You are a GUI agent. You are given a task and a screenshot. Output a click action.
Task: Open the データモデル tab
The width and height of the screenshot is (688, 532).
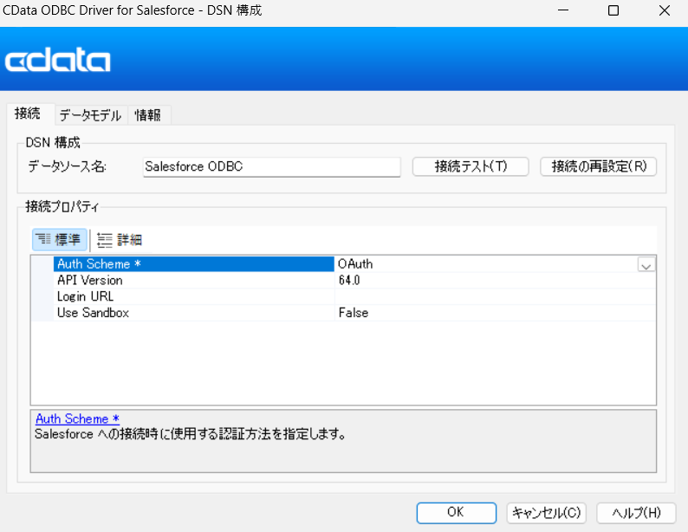[x=90, y=115]
